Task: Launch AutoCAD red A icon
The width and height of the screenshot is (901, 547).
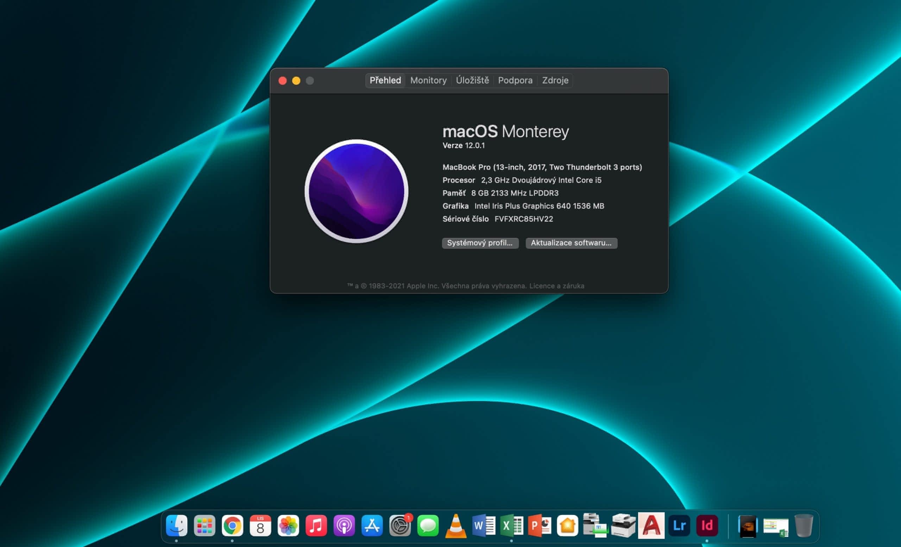Action: (x=651, y=526)
